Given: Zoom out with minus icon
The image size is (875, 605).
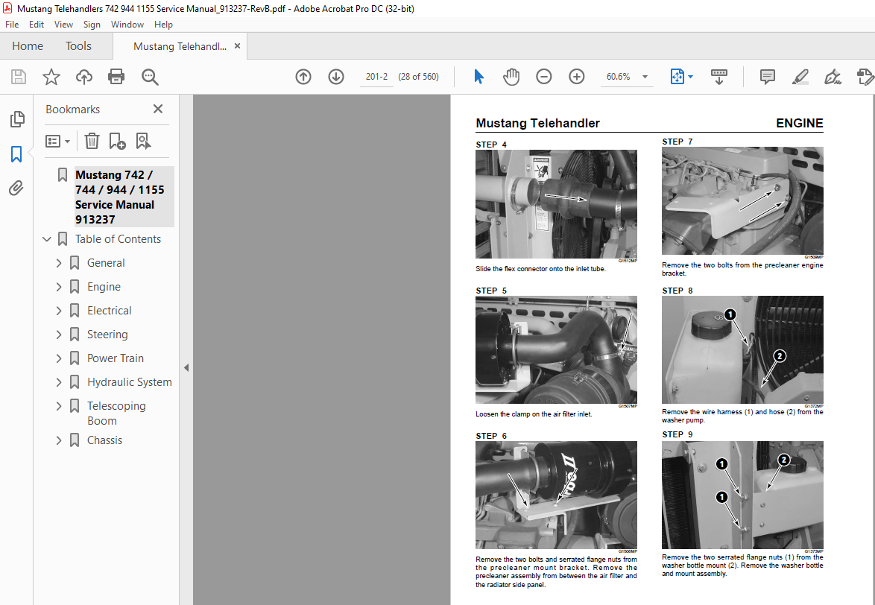Looking at the screenshot, I should point(543,77).
